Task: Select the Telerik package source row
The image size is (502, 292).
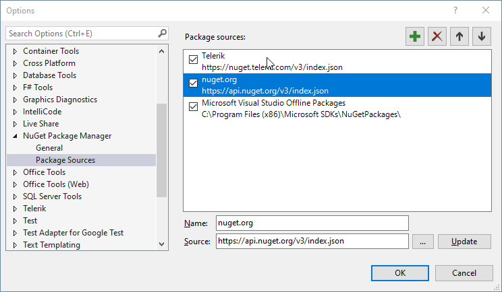Action: click(337, 62)
